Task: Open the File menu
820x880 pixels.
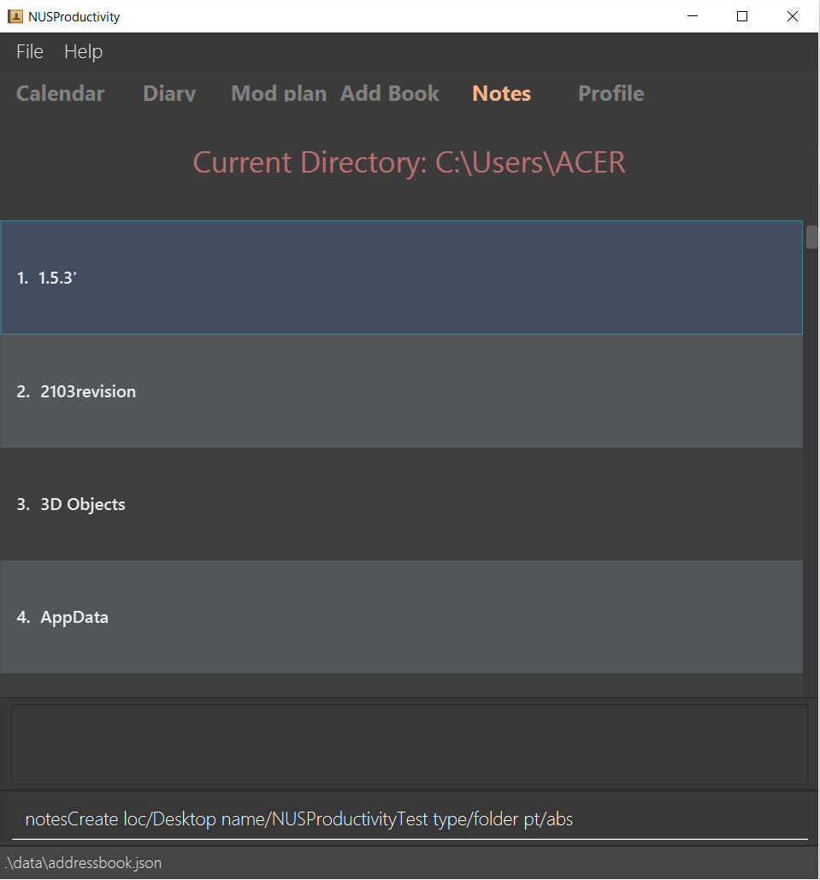Action: (x=30, y=51)
